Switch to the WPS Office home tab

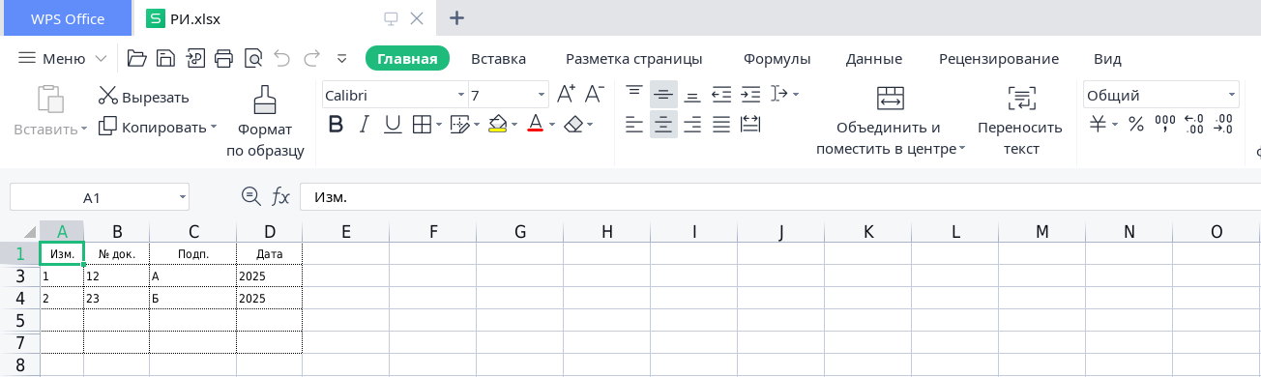pos(67,18)
